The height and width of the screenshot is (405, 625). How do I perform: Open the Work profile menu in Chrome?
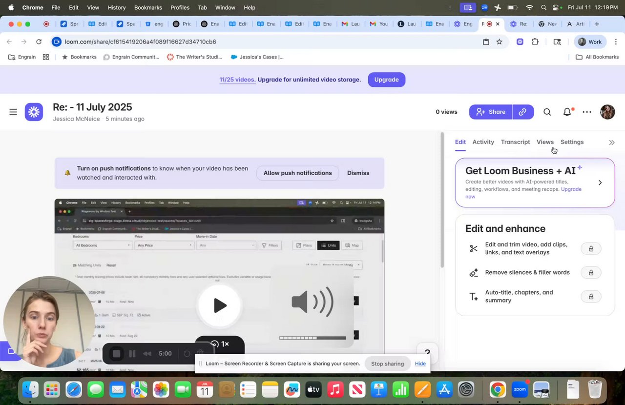590,42
